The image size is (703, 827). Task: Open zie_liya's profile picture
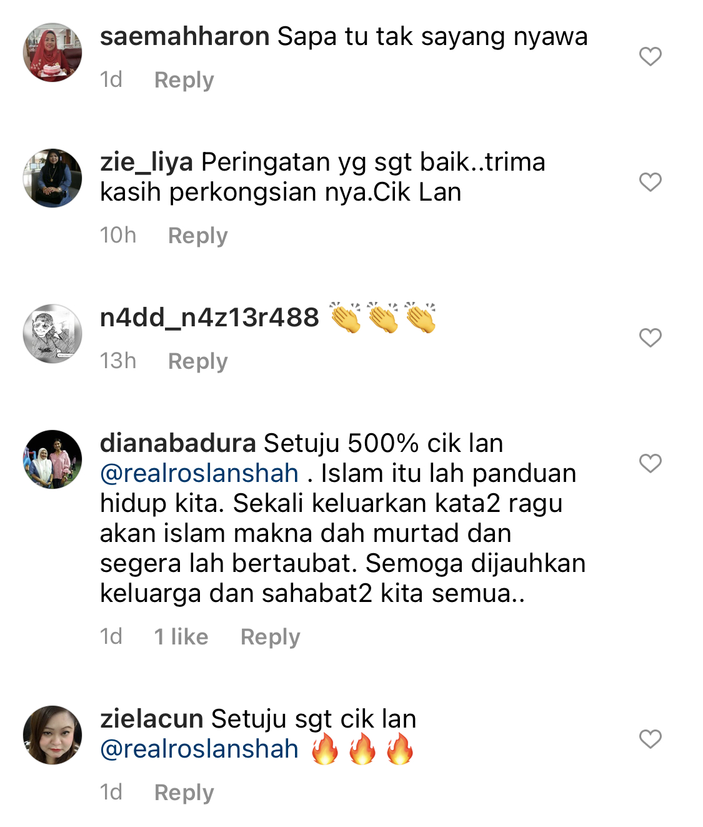(52, 178)
